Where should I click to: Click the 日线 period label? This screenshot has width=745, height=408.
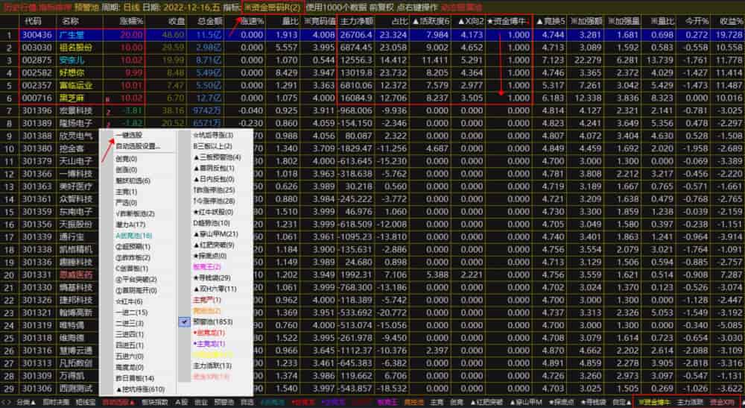(130, 7)
